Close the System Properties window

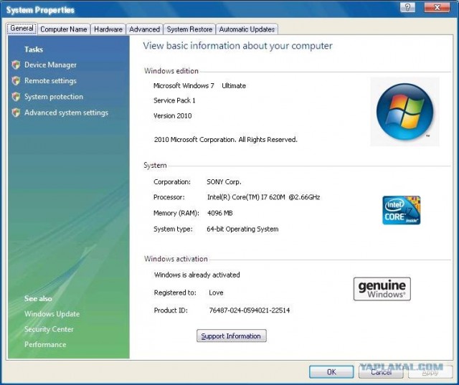pos(437,7)
